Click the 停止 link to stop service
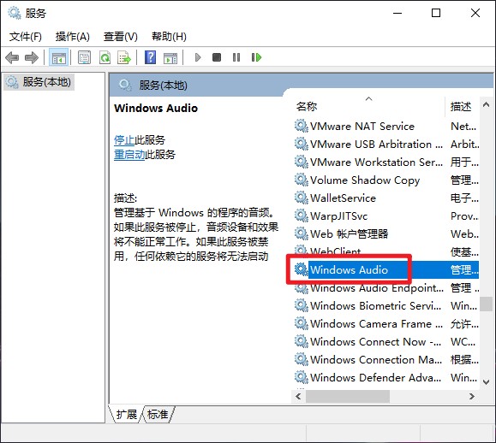Screen dimensions: 496x443 point(124,140)
